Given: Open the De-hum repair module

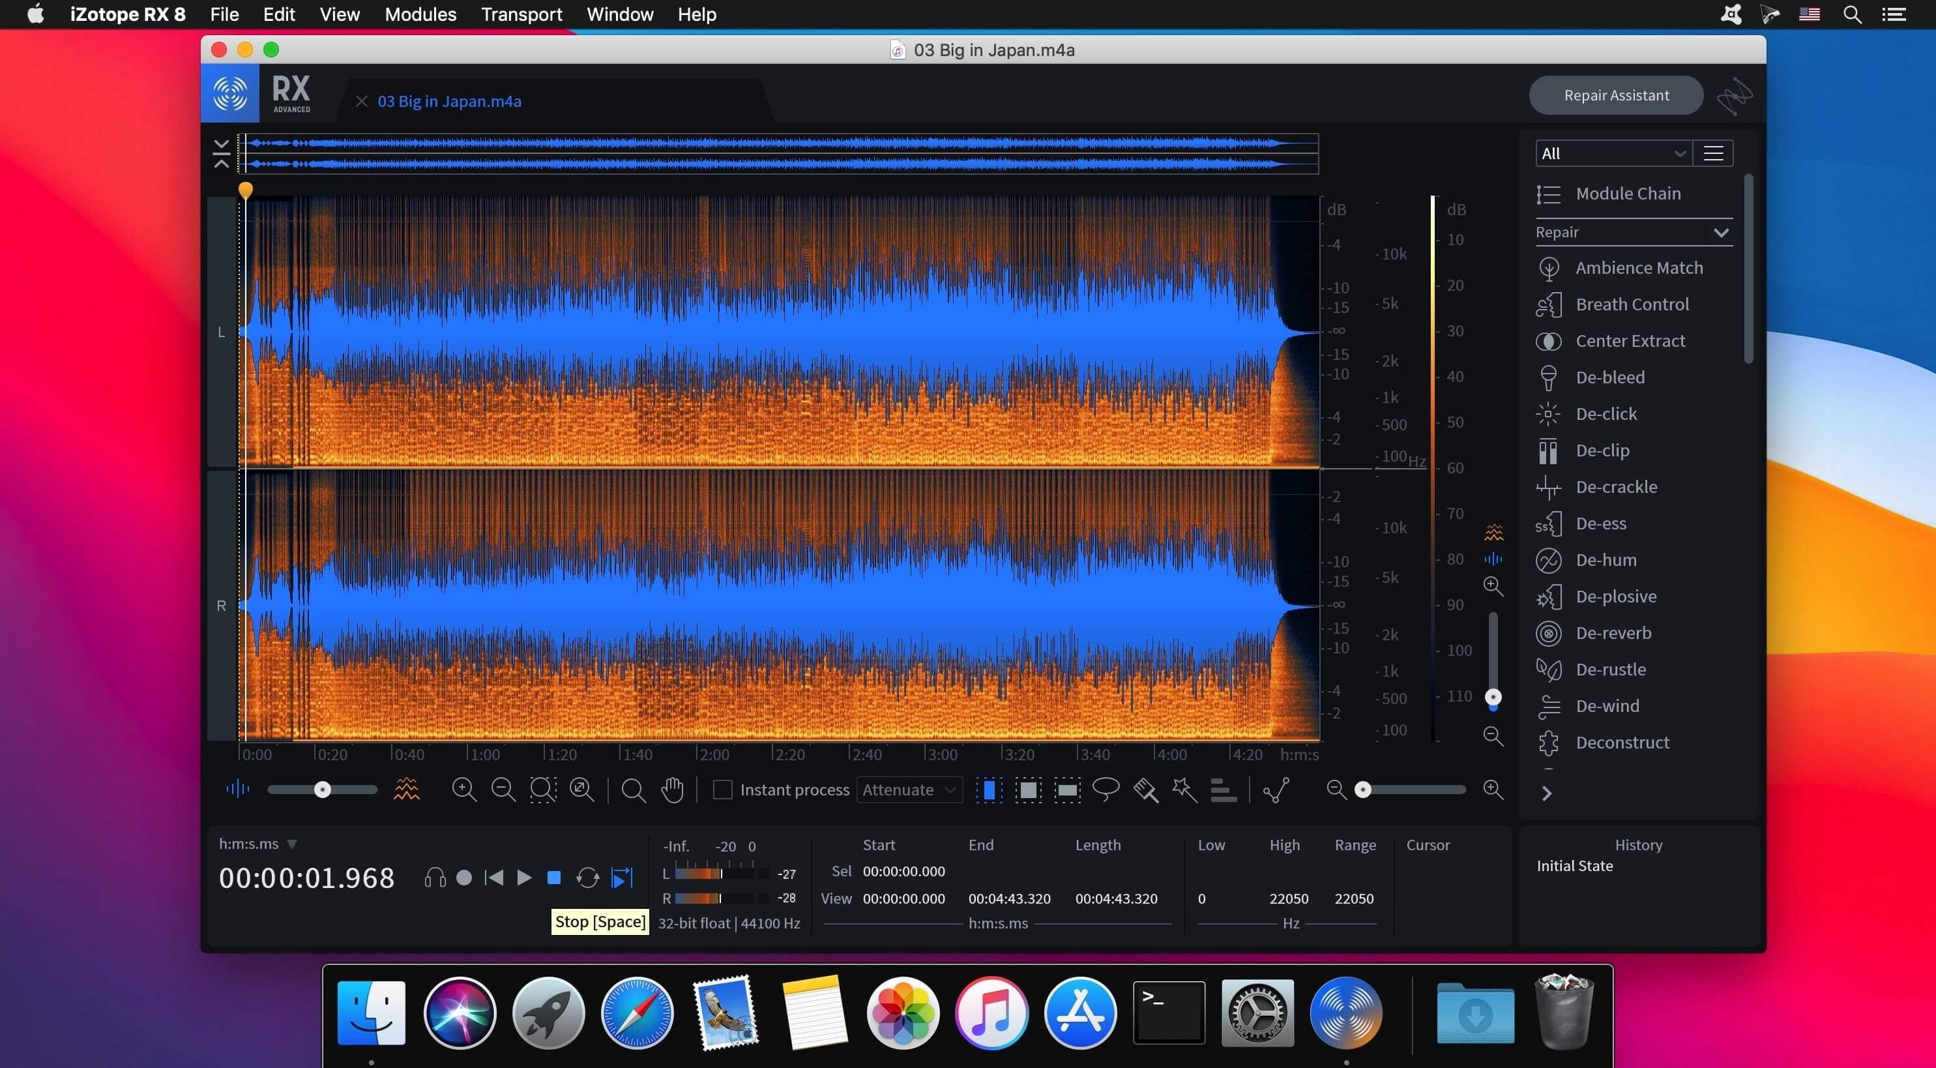Looking at the screenshot, I should pos(1606,560).
